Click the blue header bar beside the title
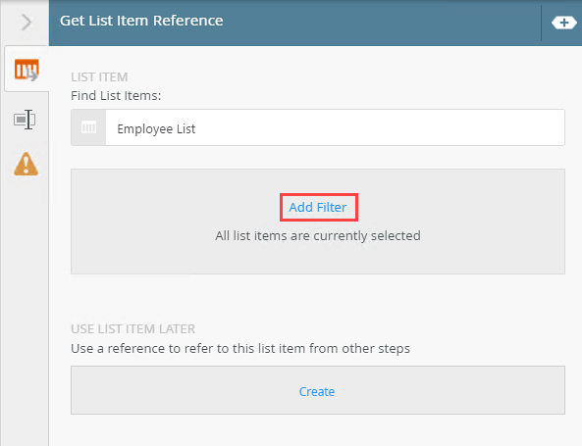Viewport: 582px width, 446px height. (371, 23)
